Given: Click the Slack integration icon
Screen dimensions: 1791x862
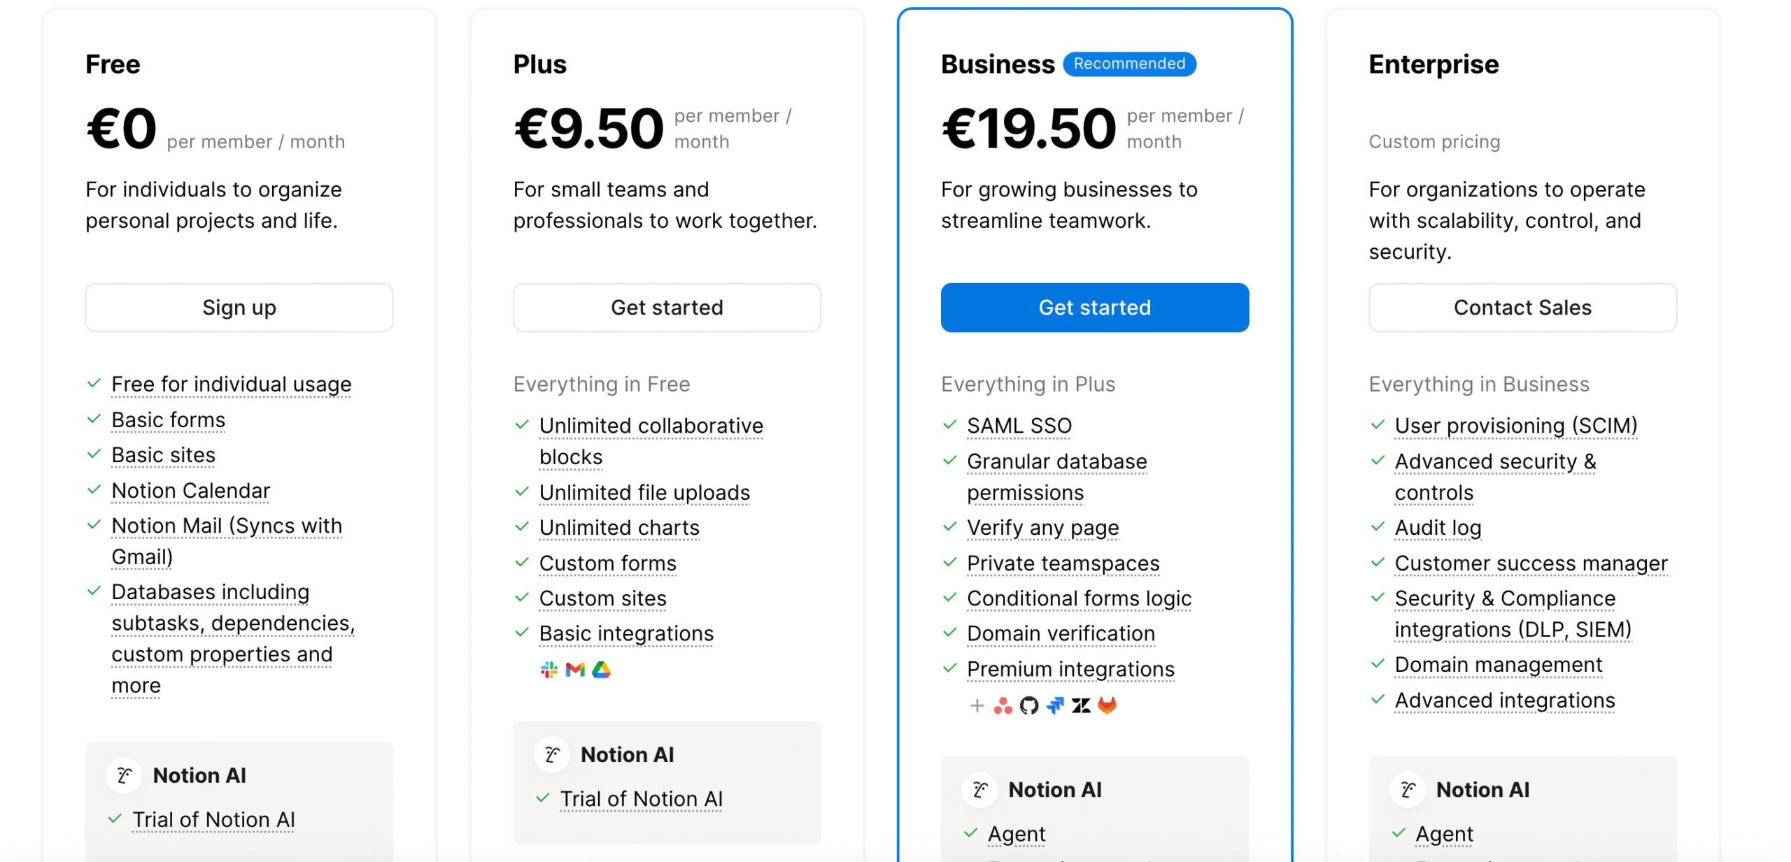Looking at the screenshot, I should (x=548, y=670).
